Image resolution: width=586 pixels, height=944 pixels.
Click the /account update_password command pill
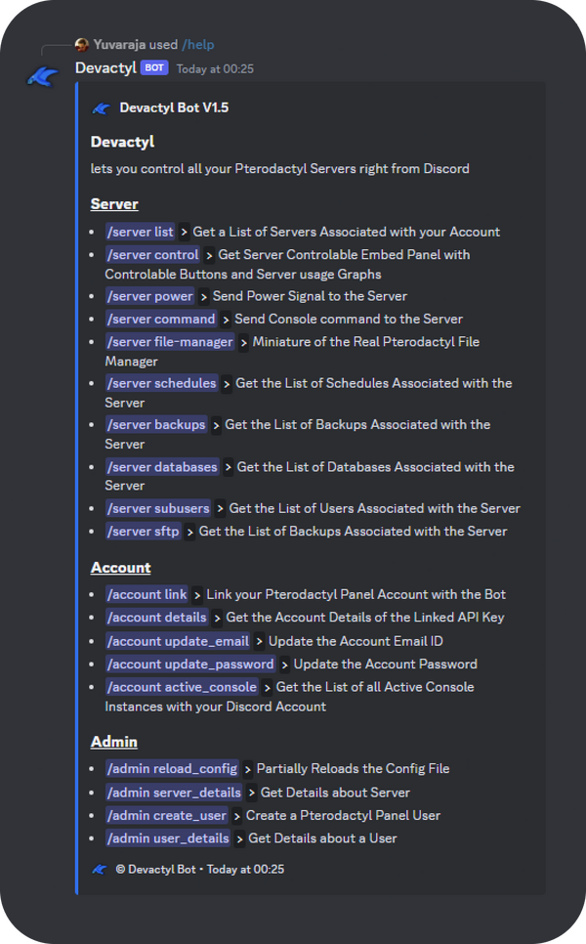click(189, 664)
